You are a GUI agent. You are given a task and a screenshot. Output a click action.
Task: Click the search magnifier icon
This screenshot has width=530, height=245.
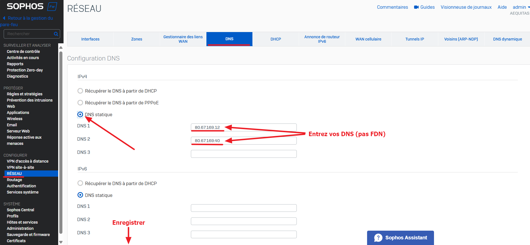56,34
